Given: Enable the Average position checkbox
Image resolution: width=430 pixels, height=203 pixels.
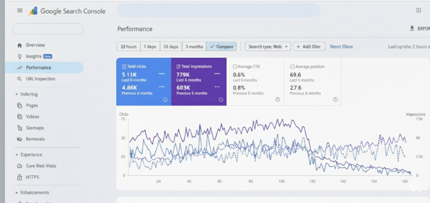Looking at the screenshot, I should [292, 67].
